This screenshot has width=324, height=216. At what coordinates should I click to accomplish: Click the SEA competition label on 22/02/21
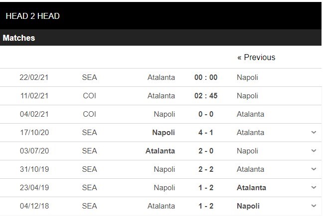pyautogui.click(x=90, y=77)
